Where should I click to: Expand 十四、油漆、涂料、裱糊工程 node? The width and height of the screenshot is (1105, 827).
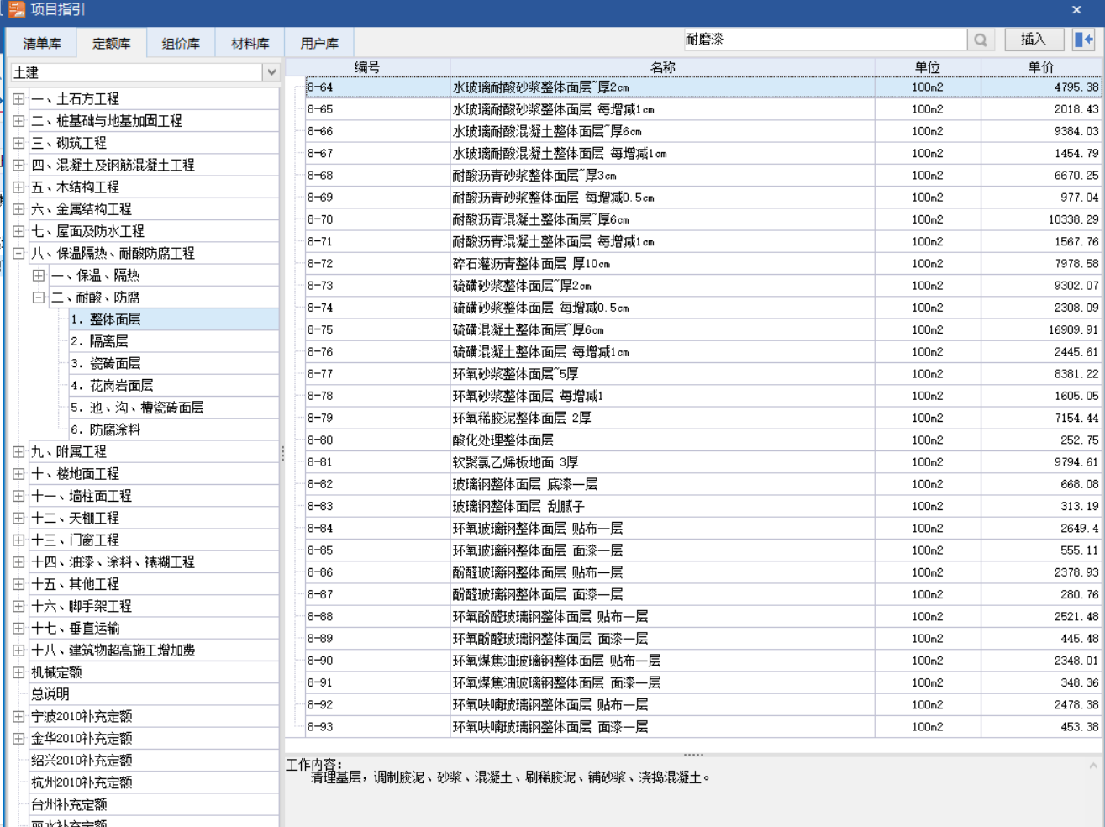click(x=18, y=561)
